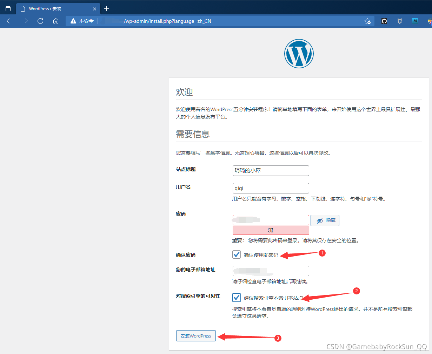
Task: Click the 对搜索引擎的可见性 label
Action: (198, 296)
